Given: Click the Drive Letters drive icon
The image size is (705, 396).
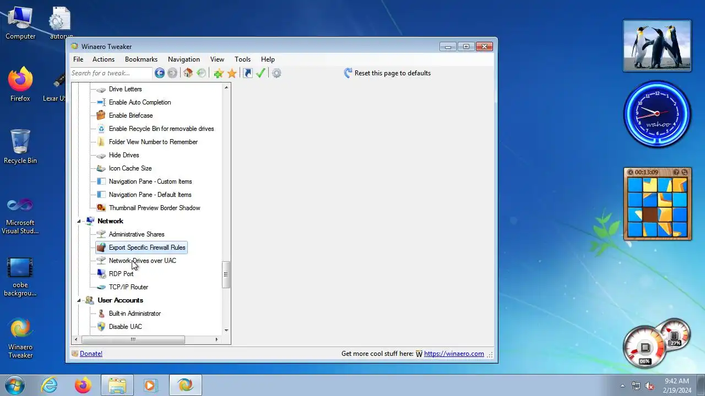Looking at the screenshot, I should point(101,89).
